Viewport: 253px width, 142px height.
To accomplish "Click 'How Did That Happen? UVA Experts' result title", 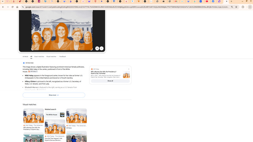I will click(x=54, y=139).
